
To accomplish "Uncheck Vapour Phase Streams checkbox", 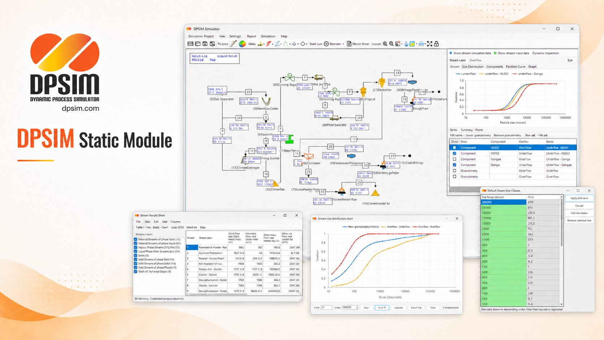I will click(136, 248).
